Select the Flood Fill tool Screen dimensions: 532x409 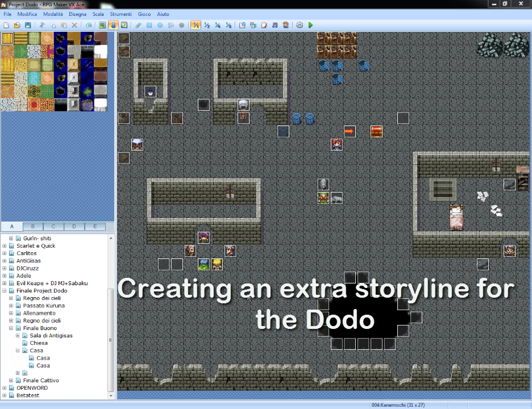pos(171,25)
